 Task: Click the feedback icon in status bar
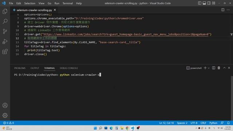(x=222, y=123)
